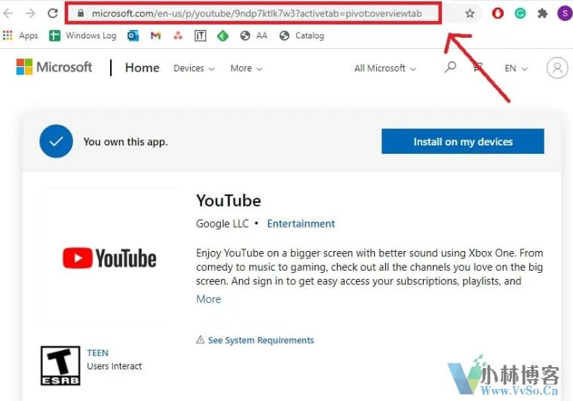
Task: Click the Google LLC publisher name
Action: point(222,224)
